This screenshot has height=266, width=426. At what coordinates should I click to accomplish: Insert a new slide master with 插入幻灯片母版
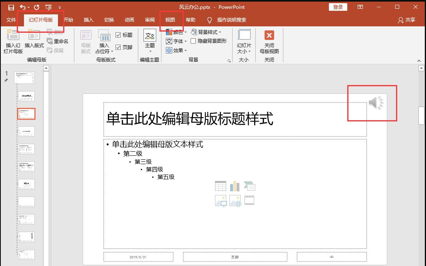(13, 41)
